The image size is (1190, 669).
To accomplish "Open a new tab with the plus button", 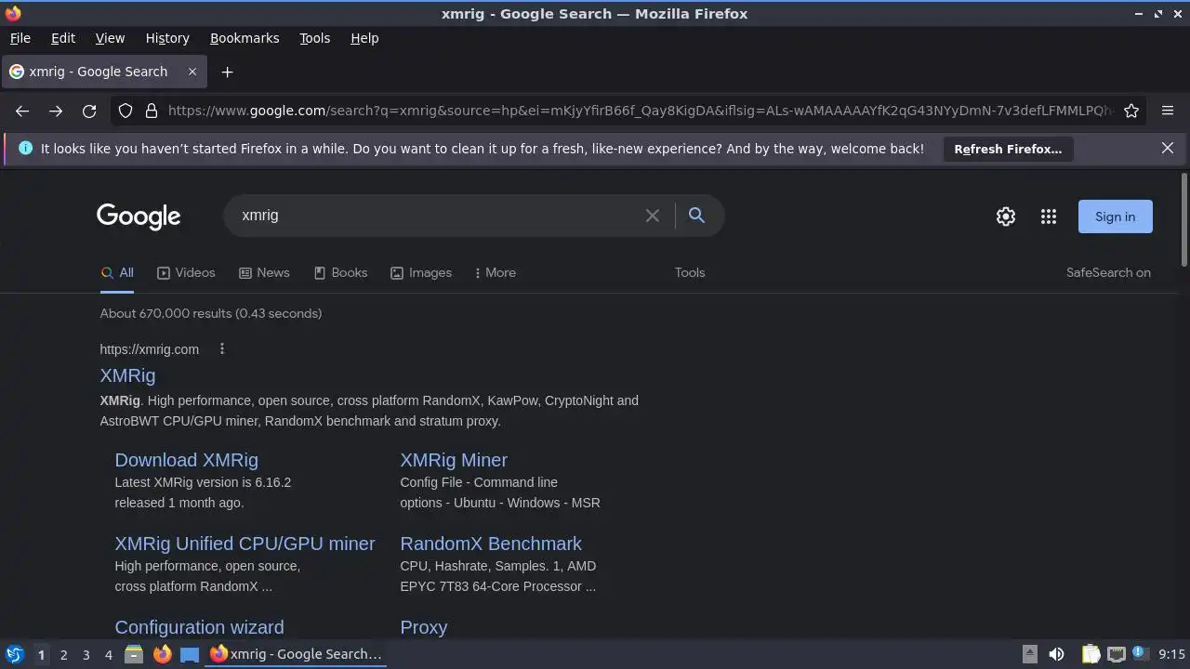I will pyautogui.click(x=227, y=72).
